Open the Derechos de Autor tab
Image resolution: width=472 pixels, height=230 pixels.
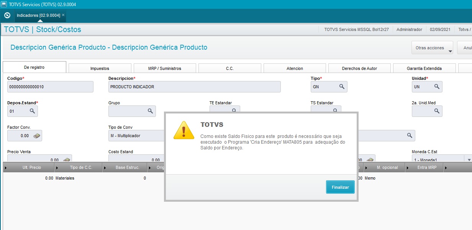pyautogui.click(x=359, y=68)
